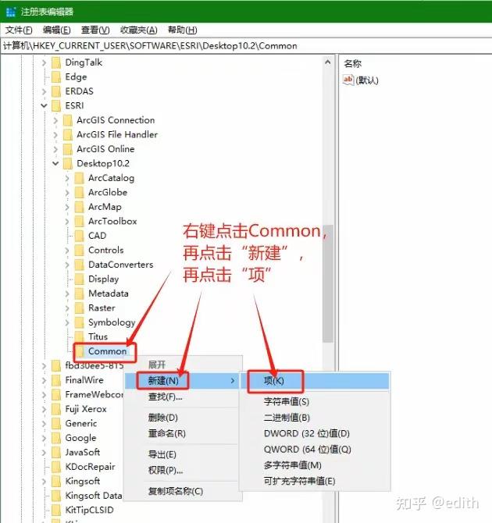This screenshot has height=523, width=492.
Task: Click the KitTipCLSID folder icon
Action: click(56, 510)
